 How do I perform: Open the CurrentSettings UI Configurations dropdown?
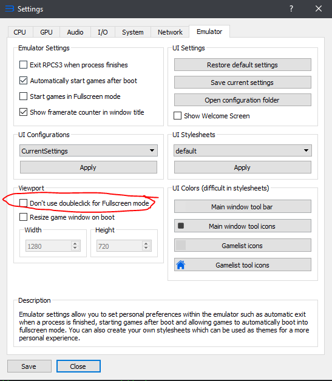(89, 150)
